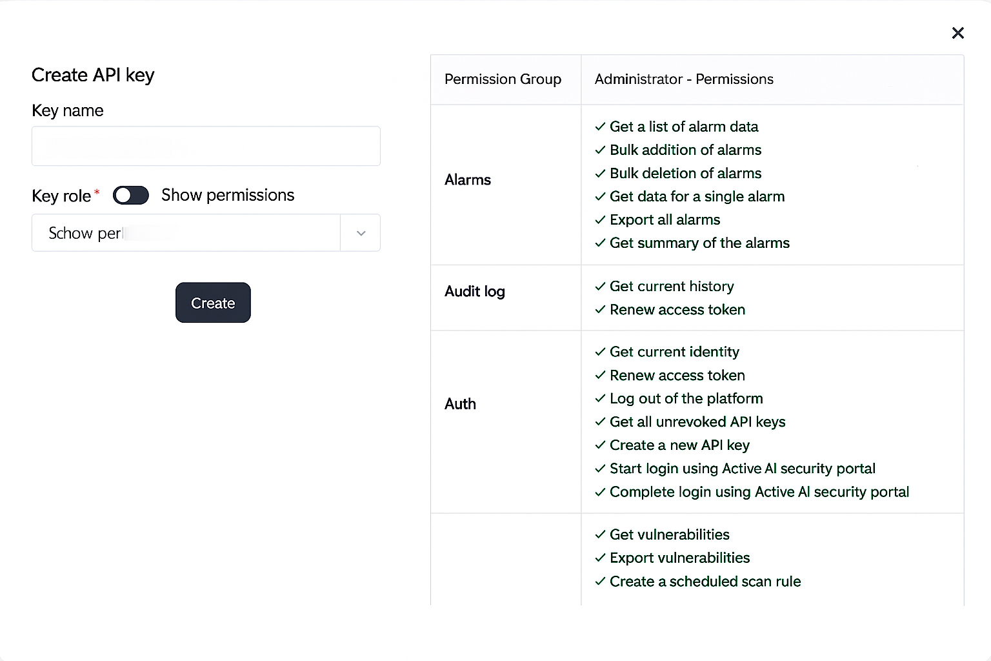Viewport: 991px width, 661px height.
Task: Click checkmark beside Get current history
Action: coord(600,286)
